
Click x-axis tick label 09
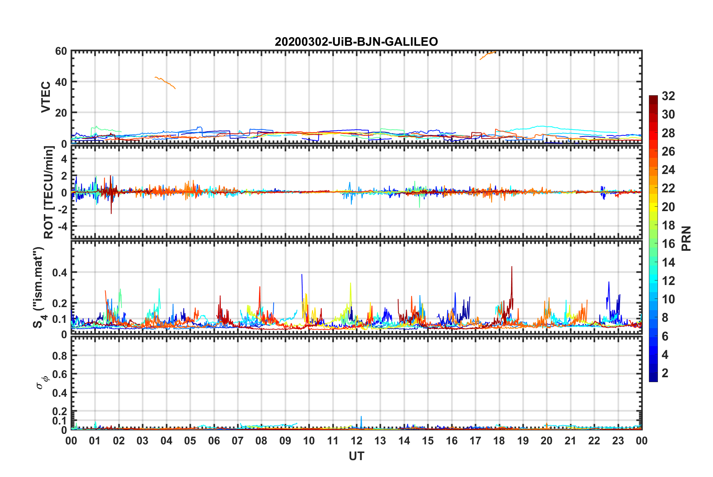pyautogui.click(x=285, y=441)
